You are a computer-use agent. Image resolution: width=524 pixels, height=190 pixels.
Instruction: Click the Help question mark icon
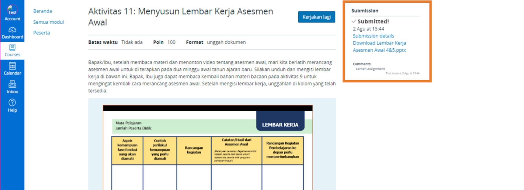[12, 103]
